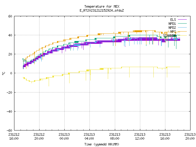Click the NPD2 legend label

pyautogui.click(x=172, y=28)
